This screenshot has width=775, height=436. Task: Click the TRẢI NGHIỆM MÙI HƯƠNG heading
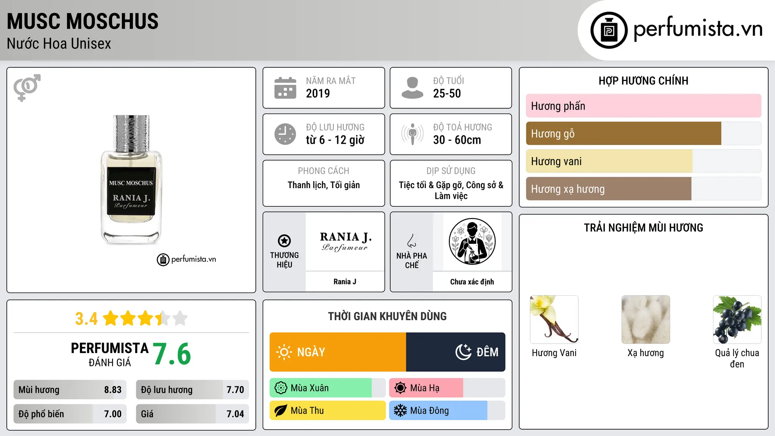click(x=644, y=228)
